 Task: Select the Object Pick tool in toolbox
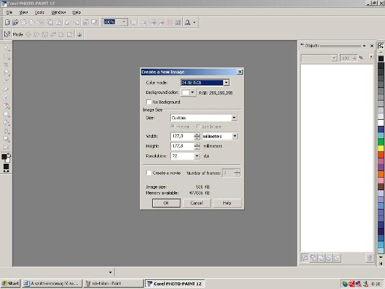pyautogui.click(x=7, y=48)
